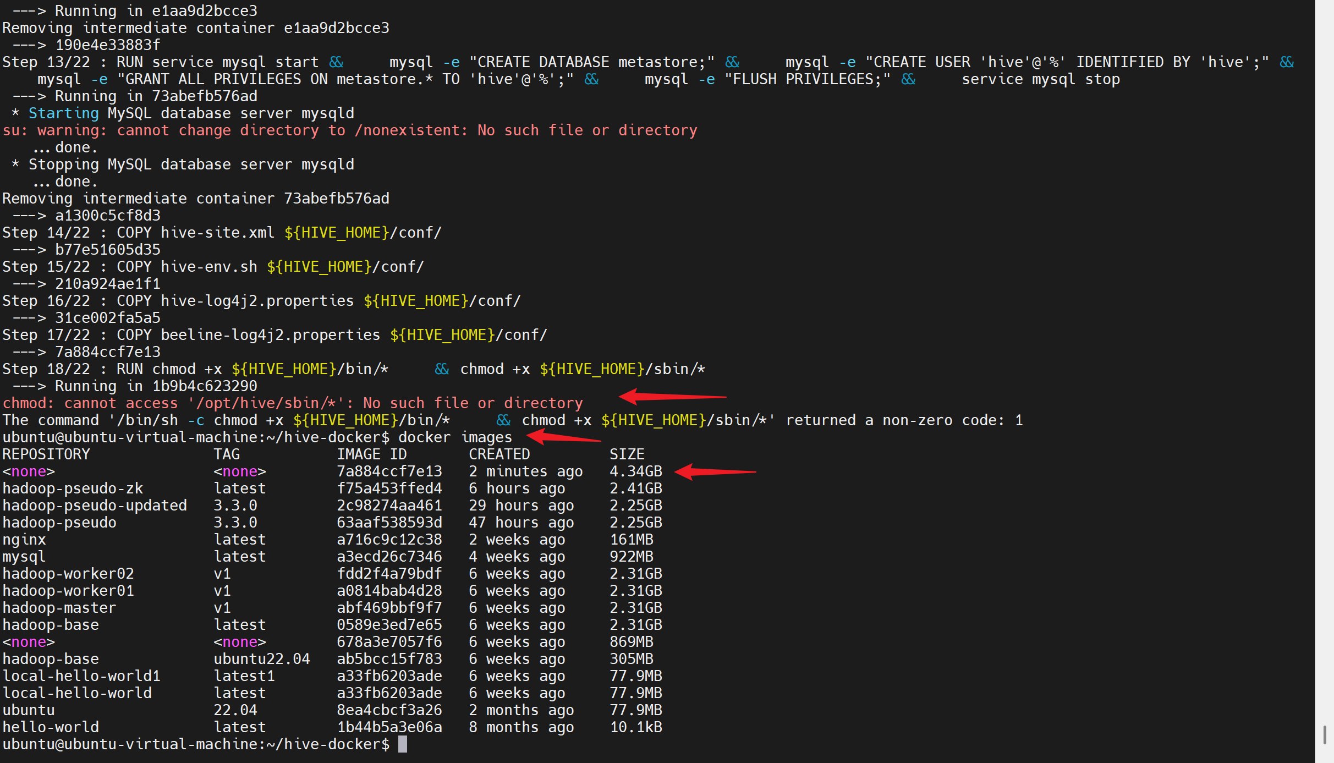Click image ID 7a884ccf7e13 in the images table
1334x763 pixels.
[x=389, y=471]
